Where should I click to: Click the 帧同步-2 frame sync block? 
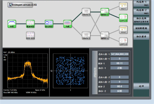(105, 35)
